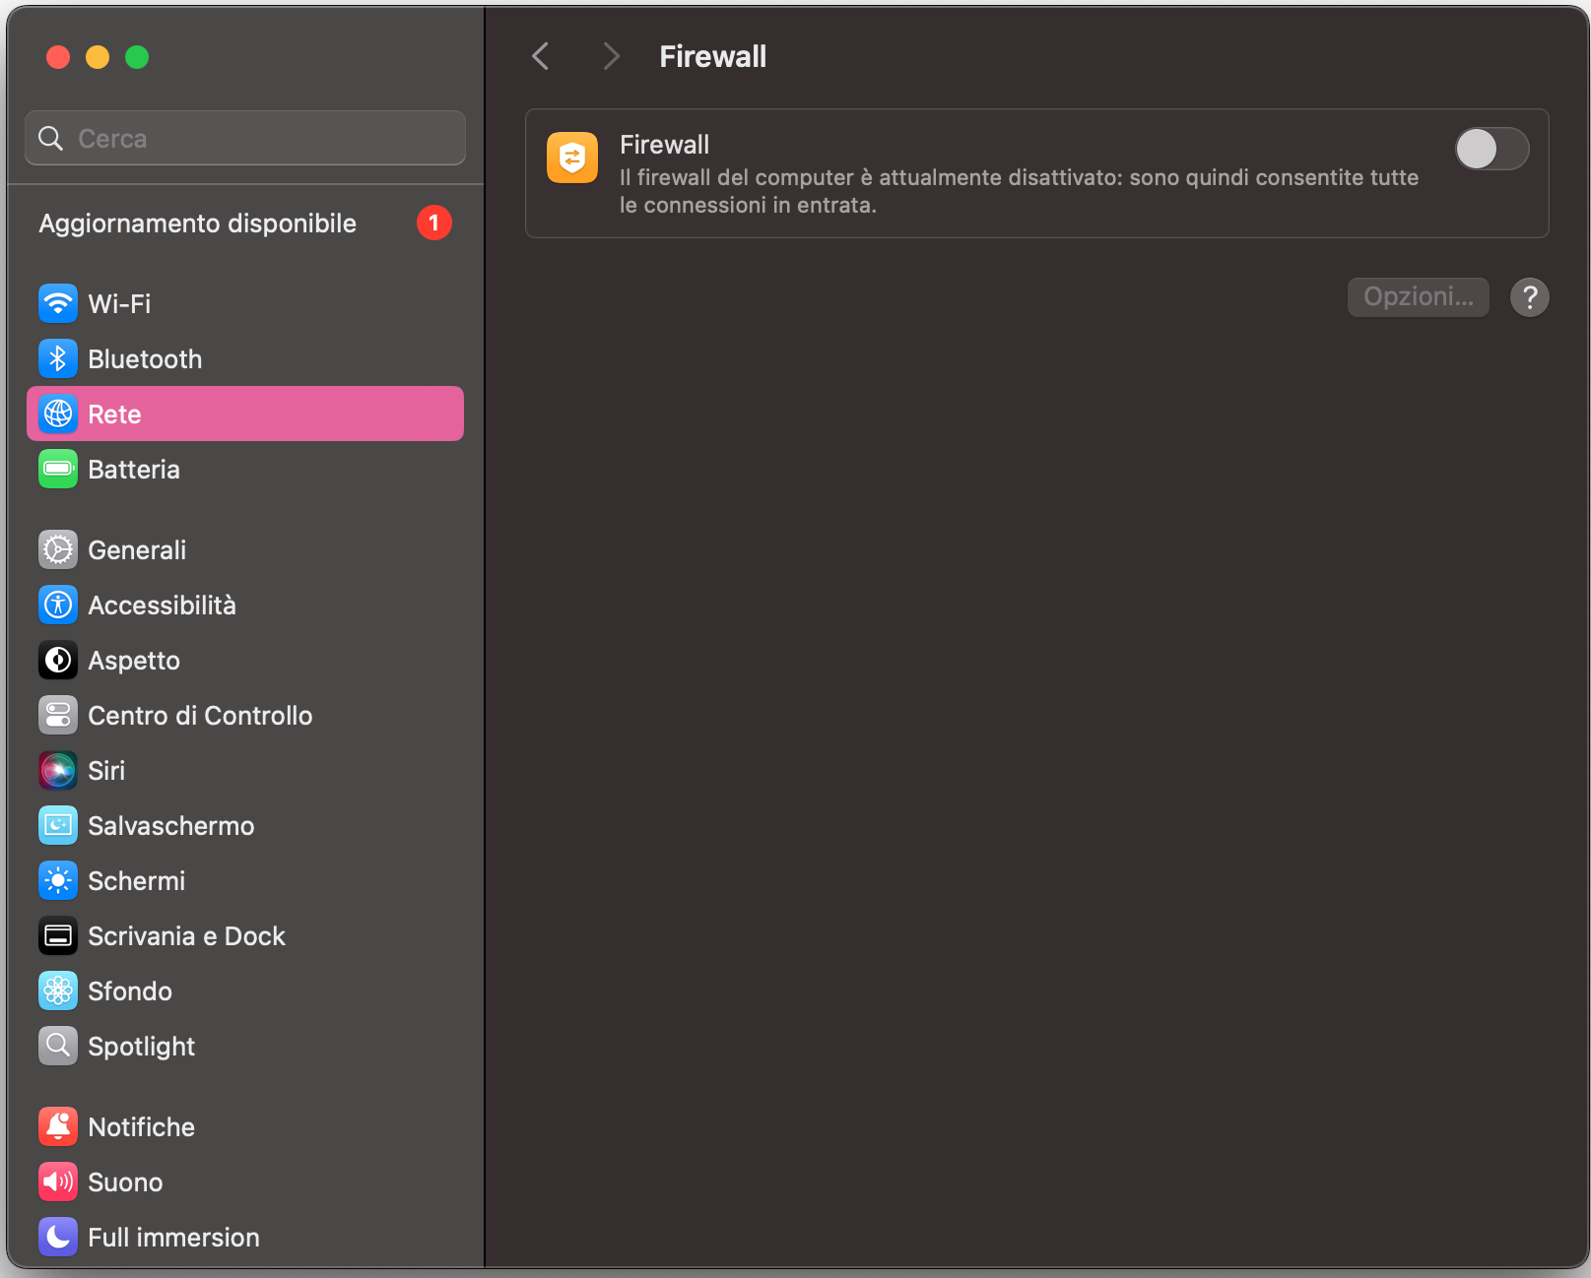The width and height of the screenshot is (1591, 1278).
Task: Select the Scrivania e Dock label text
Action: 186,935
